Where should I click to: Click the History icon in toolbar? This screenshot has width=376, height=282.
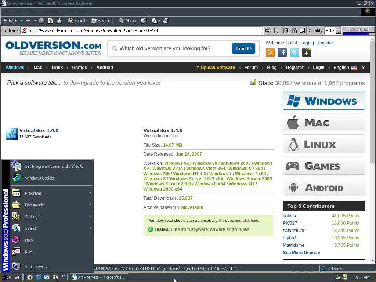pos(144,21)
